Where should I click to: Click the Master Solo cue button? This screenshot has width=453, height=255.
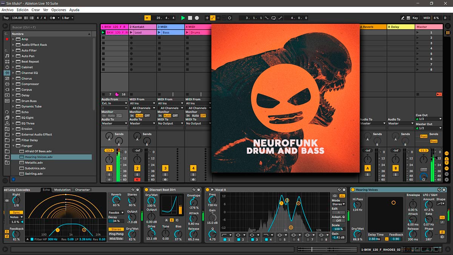point(424,170)
